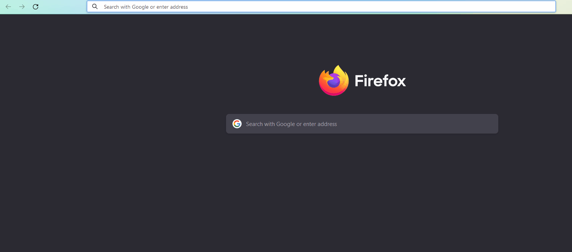Click inside the browser address bar
Image resolution: width=572 pixels, height=252 pixels.
point(265,6)
